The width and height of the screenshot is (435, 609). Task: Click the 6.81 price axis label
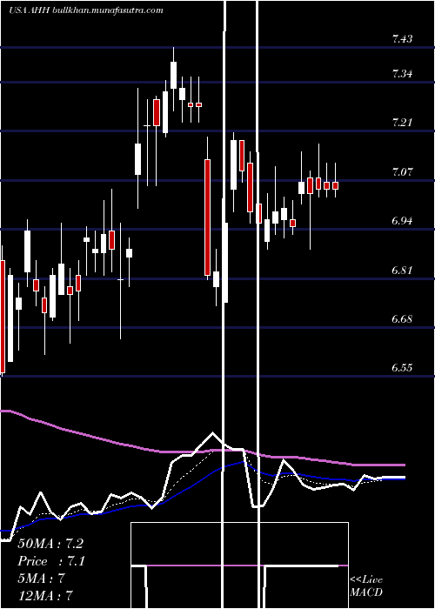[x=402, y=271]
